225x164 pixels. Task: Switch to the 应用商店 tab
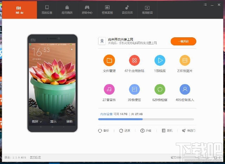[67, 10]
